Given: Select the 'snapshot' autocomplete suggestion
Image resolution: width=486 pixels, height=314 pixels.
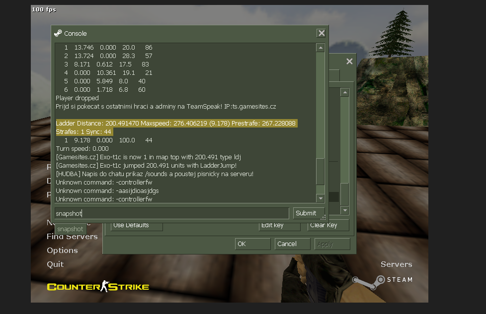Looking at the screenshot, I should (x=70, y=229).
